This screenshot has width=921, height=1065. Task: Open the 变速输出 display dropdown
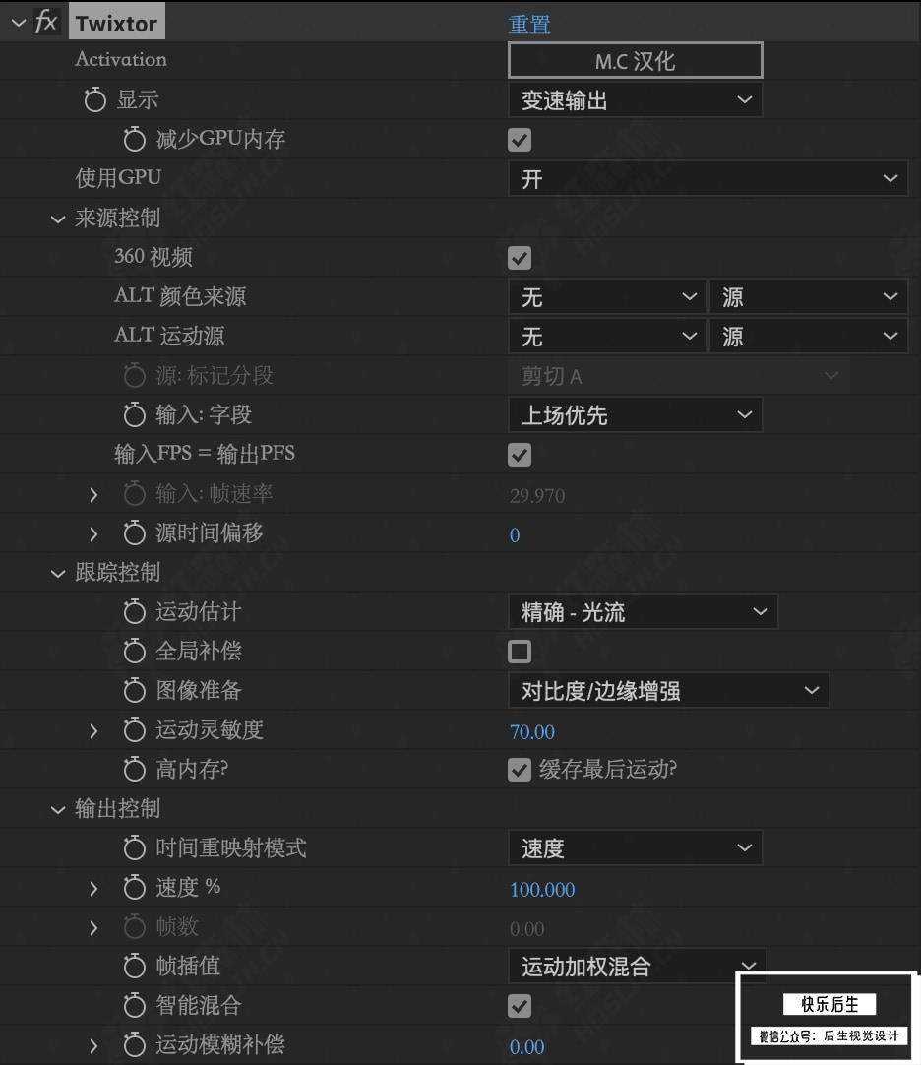tap(635, 100)
